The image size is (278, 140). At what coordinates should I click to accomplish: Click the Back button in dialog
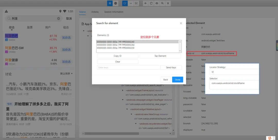[166, 80]
